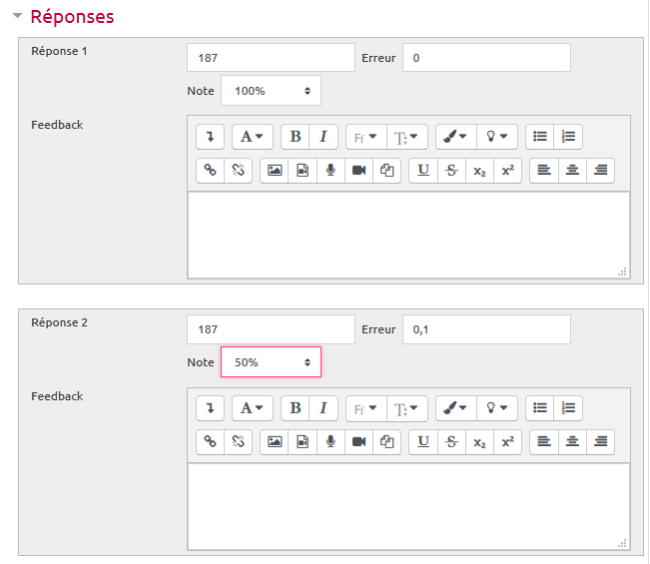
Task: Toggle bold in Réponse 1 feedback editor
Action: tap(296, 137)
